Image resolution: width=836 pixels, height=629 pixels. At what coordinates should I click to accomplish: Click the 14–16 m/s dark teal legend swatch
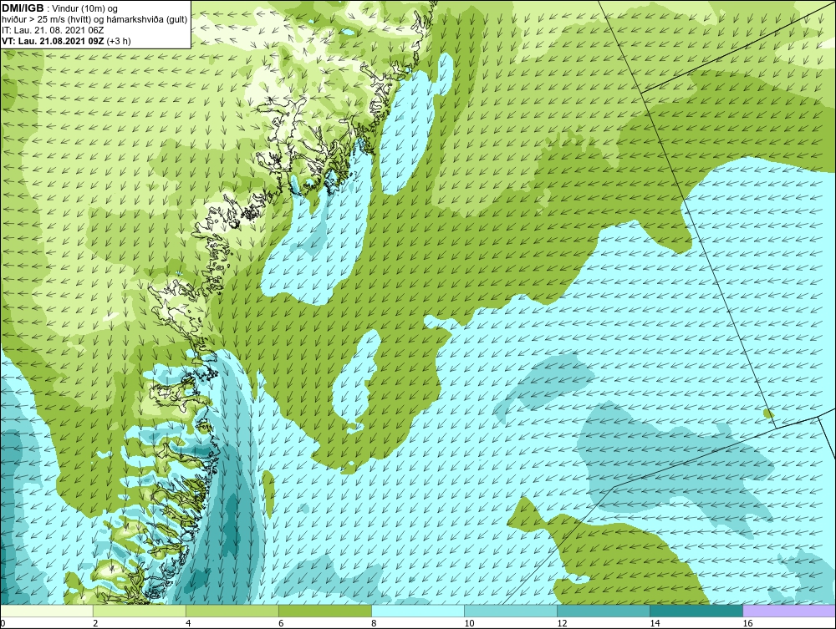click(696, 611)
